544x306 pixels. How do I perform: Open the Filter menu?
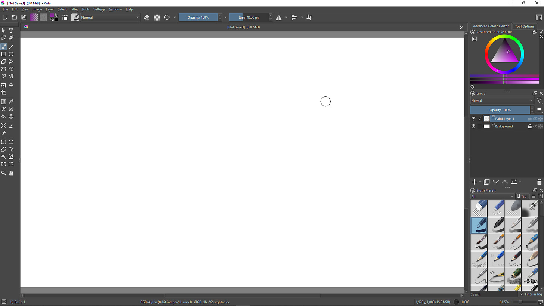pos(74,9)
